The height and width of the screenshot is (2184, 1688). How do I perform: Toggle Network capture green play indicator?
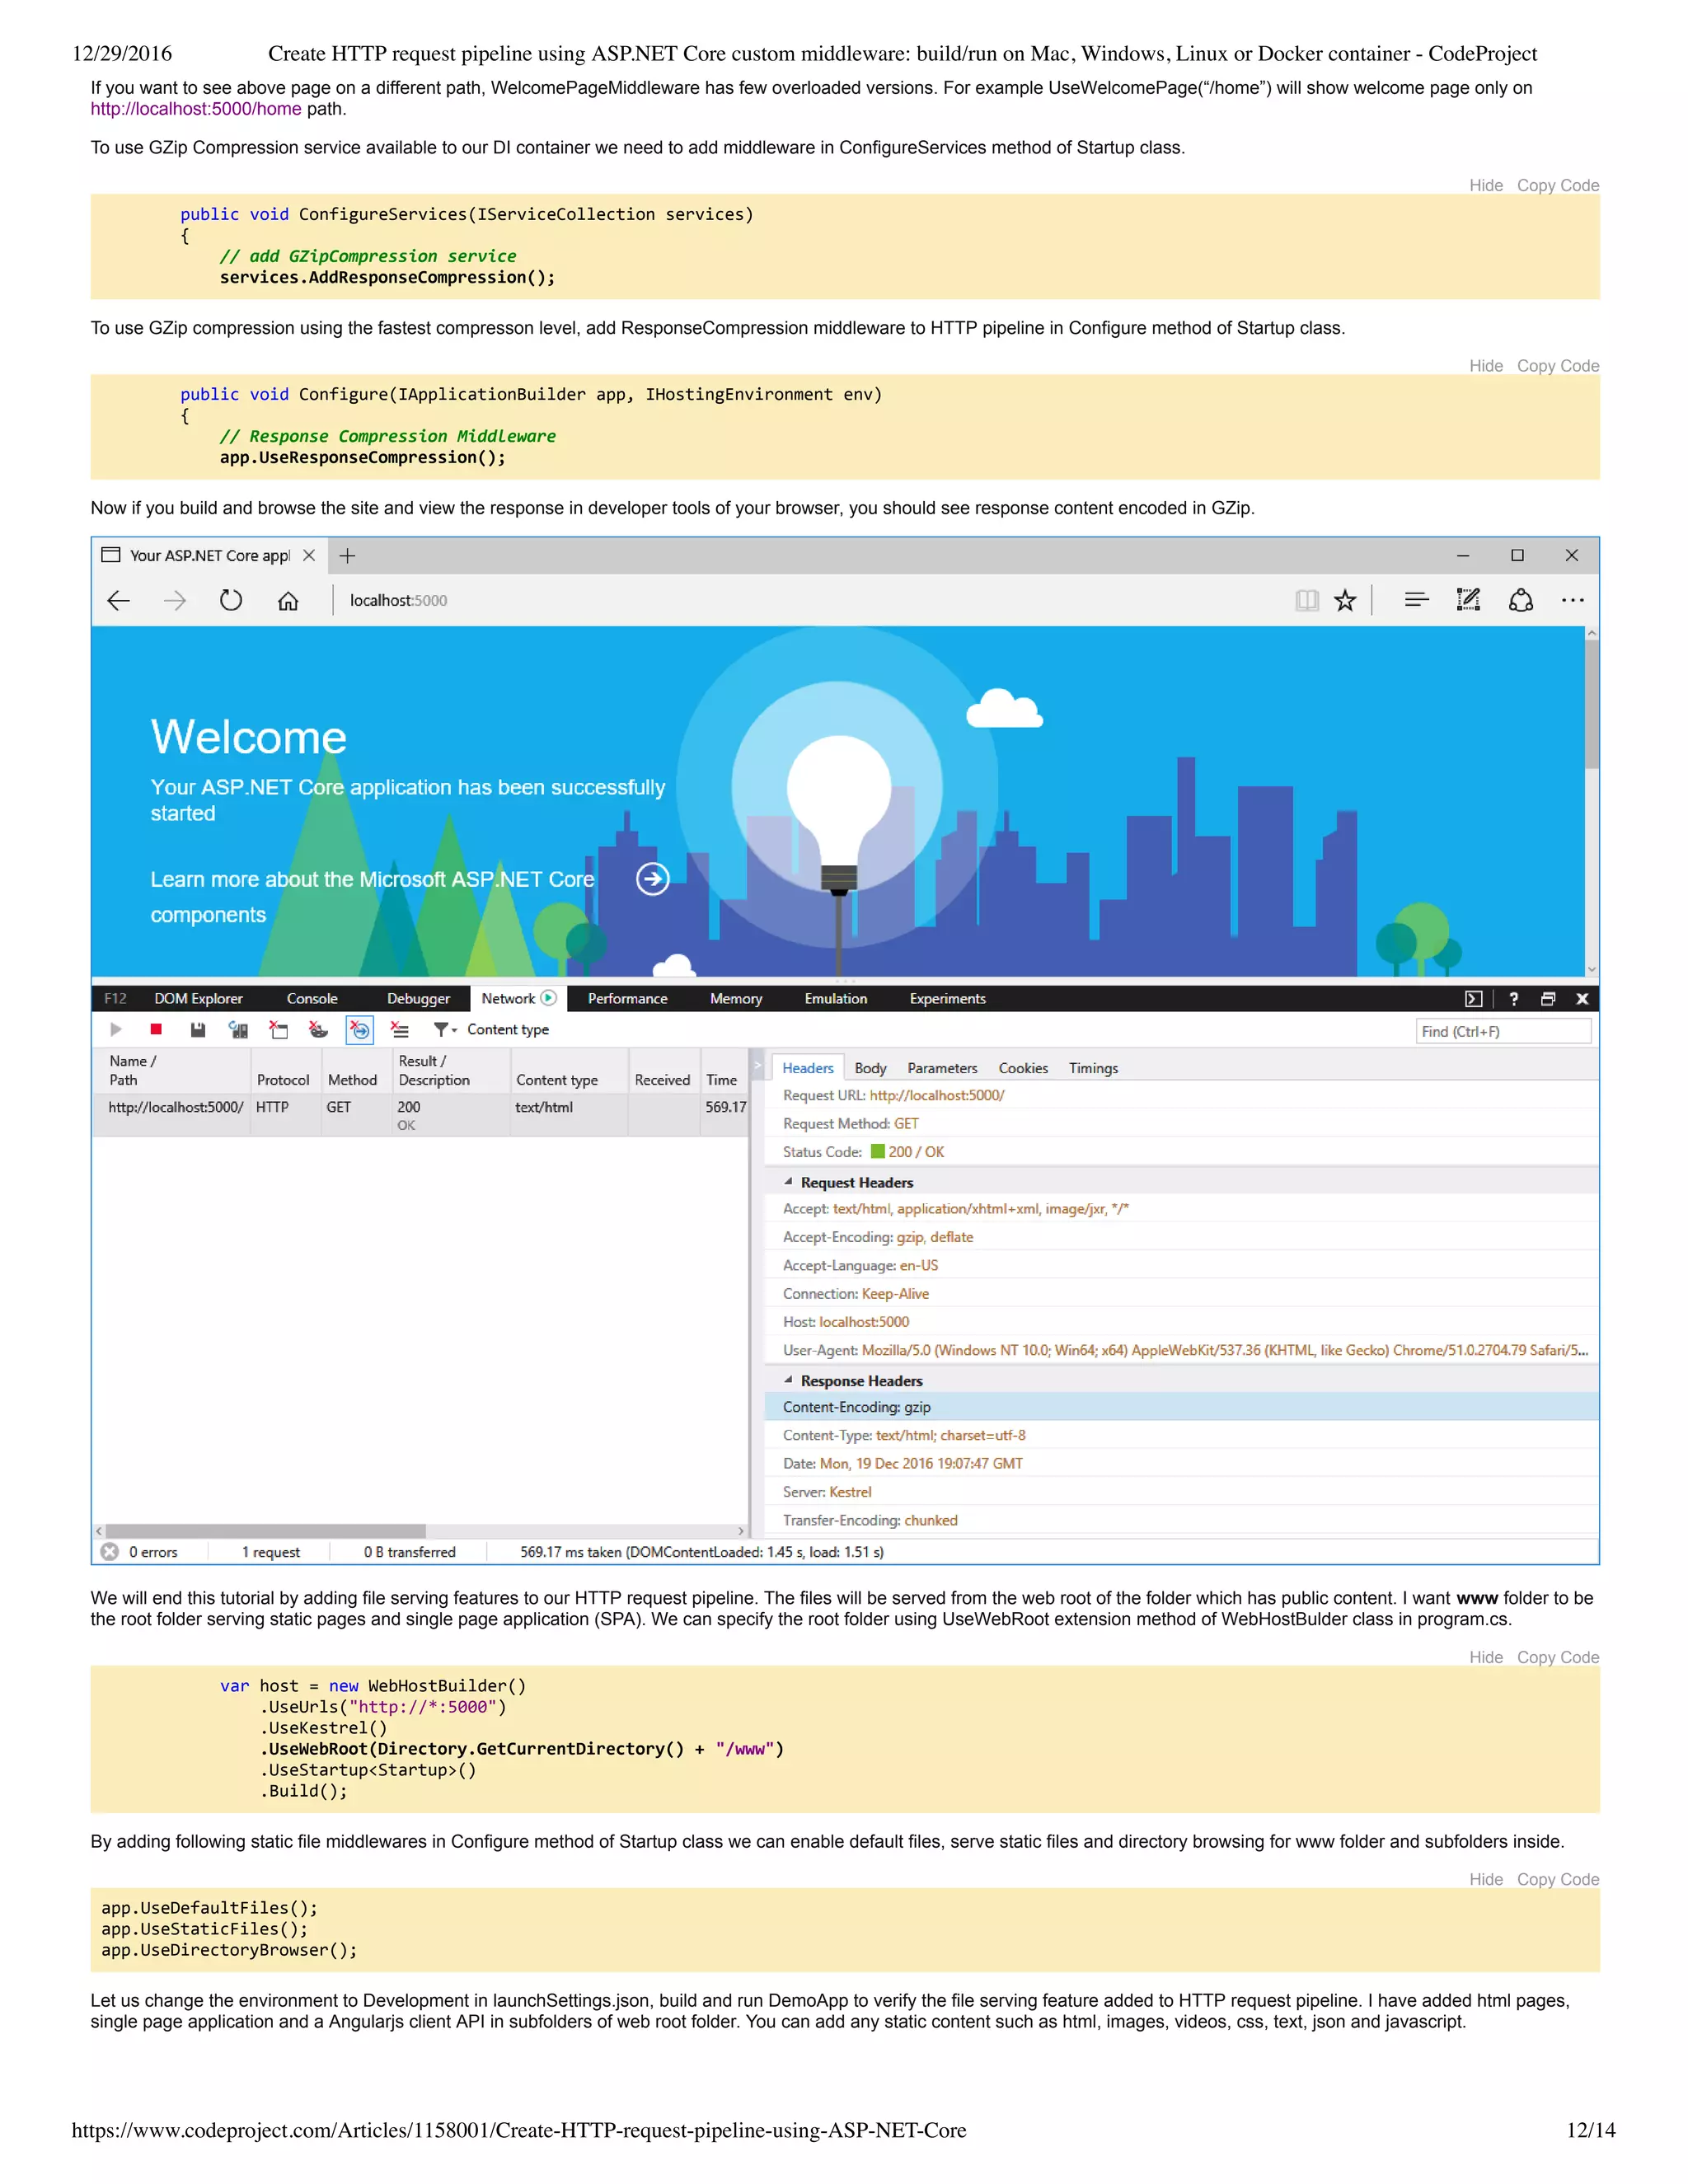(549, 998)
